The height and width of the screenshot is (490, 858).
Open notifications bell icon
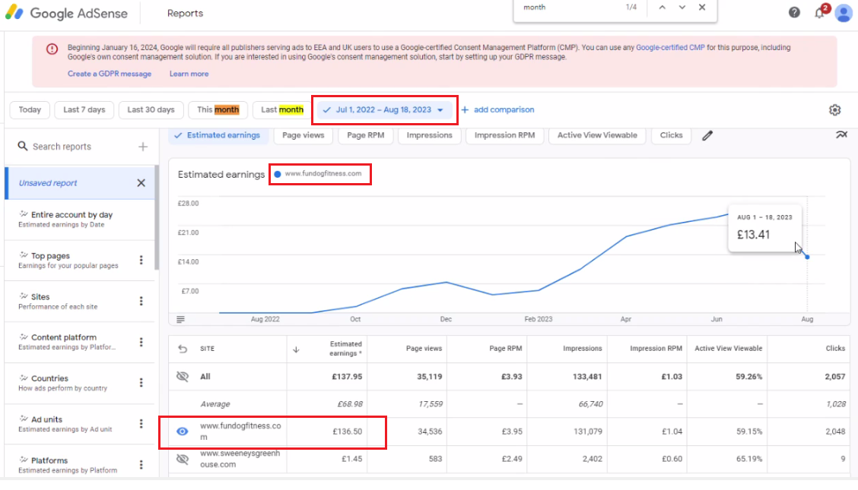(820, 13)
